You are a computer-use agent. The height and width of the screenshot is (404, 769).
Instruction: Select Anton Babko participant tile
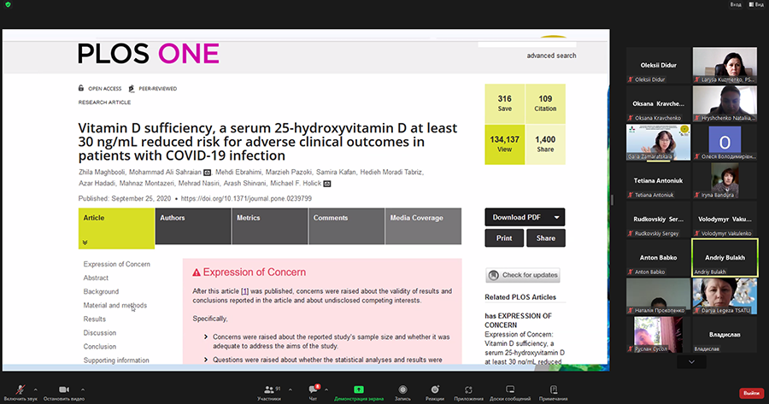[658, 258]
